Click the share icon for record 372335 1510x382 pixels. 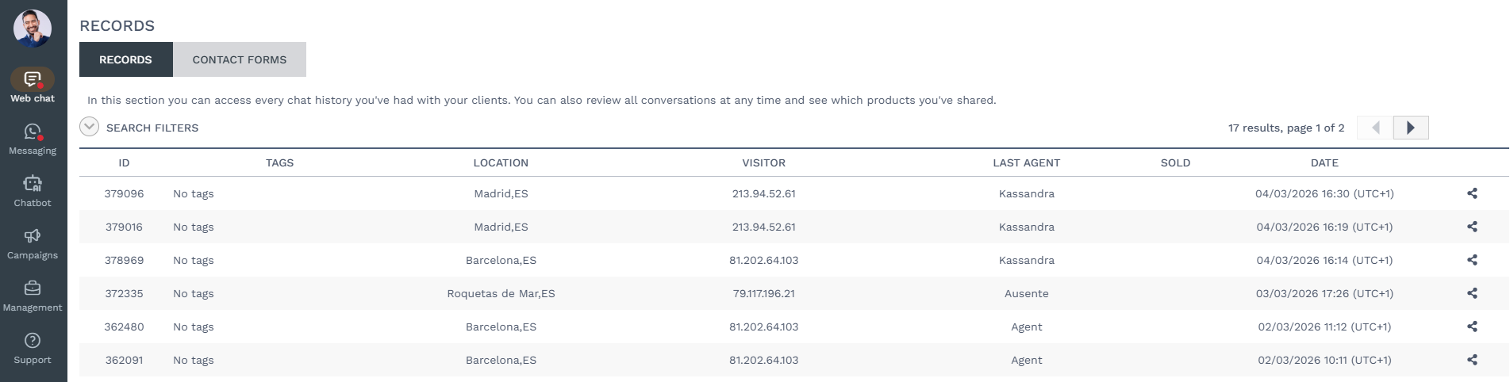(x=1472, y=293)
